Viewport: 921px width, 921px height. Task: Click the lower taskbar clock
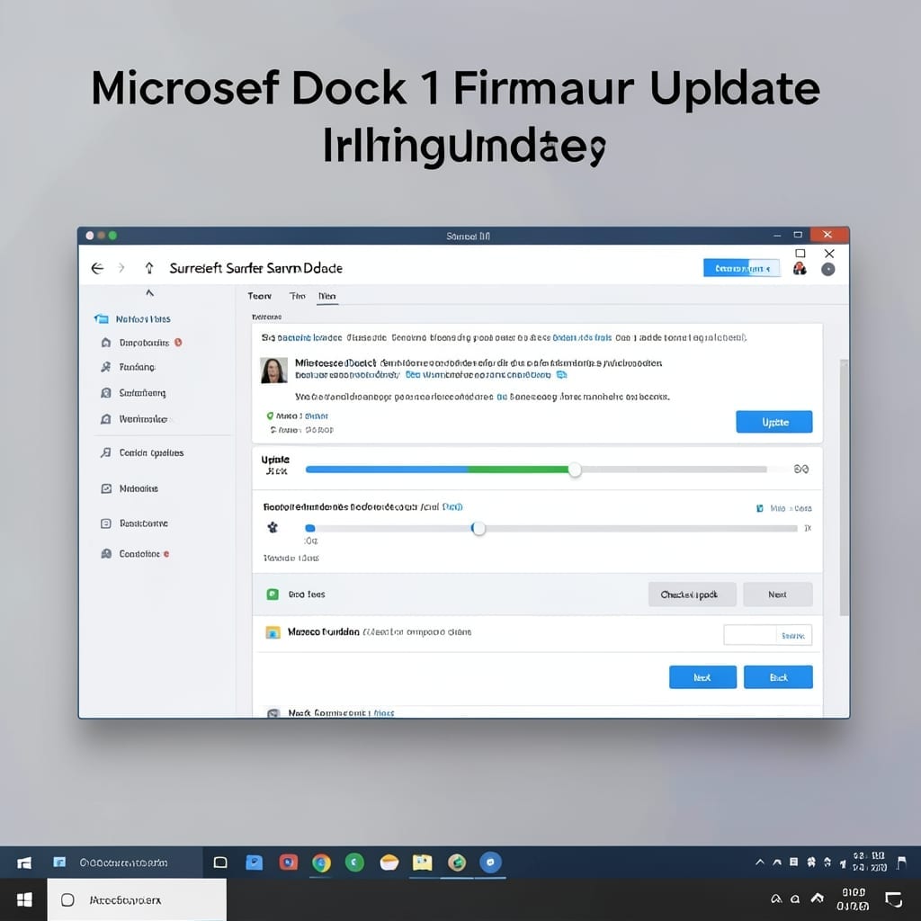click(853, 899)
